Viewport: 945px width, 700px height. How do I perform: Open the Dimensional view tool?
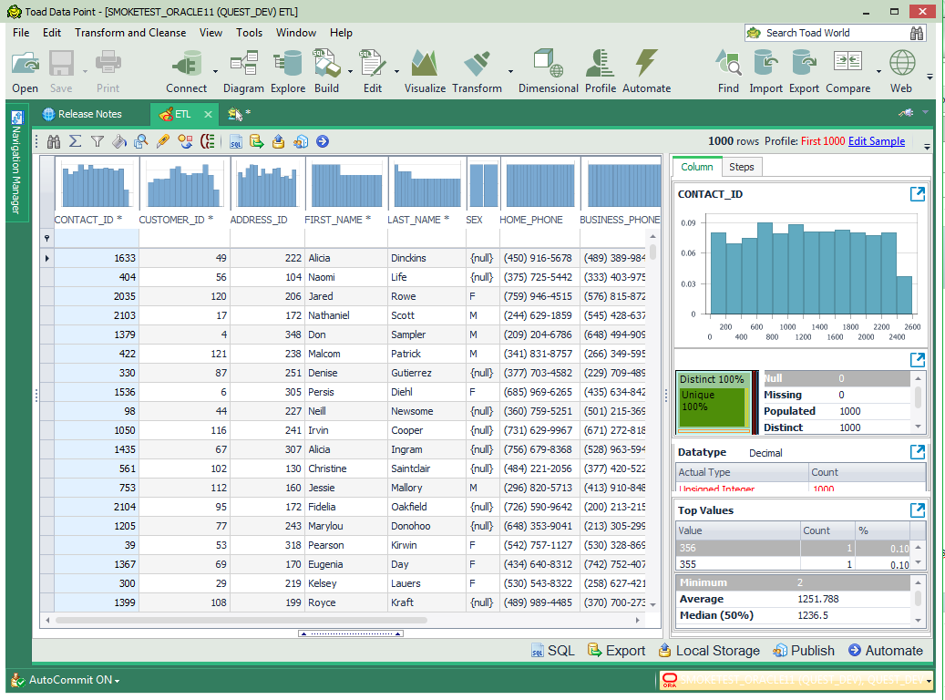point(548,71)
